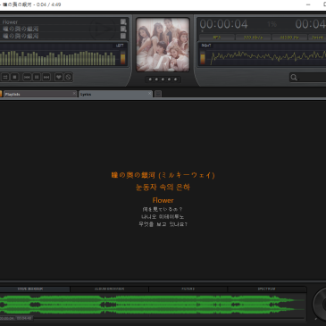Show the Spectrum panel tab
The image size is (326, 326).
click(266, 289)
